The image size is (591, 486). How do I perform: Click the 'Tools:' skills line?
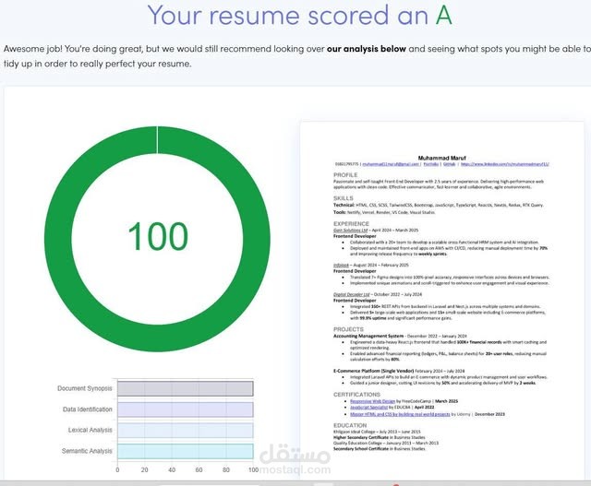point(384,212)
